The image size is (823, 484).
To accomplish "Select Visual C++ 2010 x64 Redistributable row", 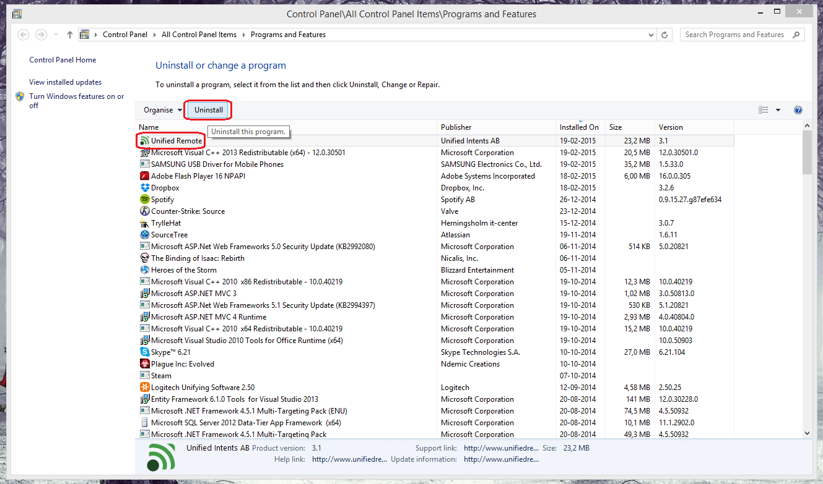I will tap(435, 329).
